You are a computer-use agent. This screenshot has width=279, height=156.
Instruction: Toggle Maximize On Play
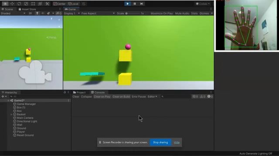click(162, 13)
